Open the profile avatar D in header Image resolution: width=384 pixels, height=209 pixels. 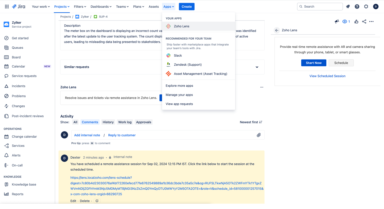coord(376,7)
